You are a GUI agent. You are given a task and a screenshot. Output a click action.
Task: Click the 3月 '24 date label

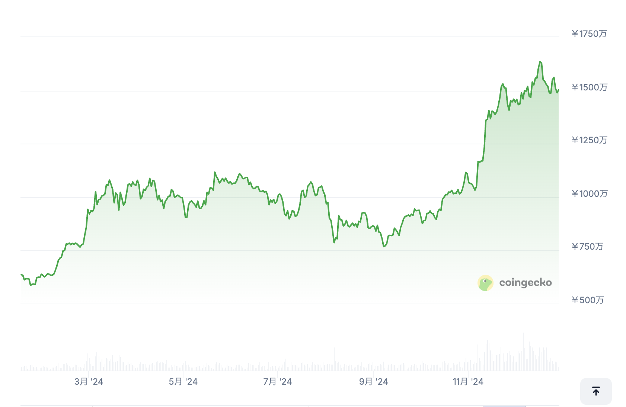(x=89, y=382)
